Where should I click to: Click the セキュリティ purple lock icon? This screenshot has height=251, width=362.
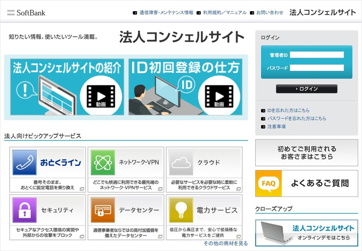click(x=25, y=210)
